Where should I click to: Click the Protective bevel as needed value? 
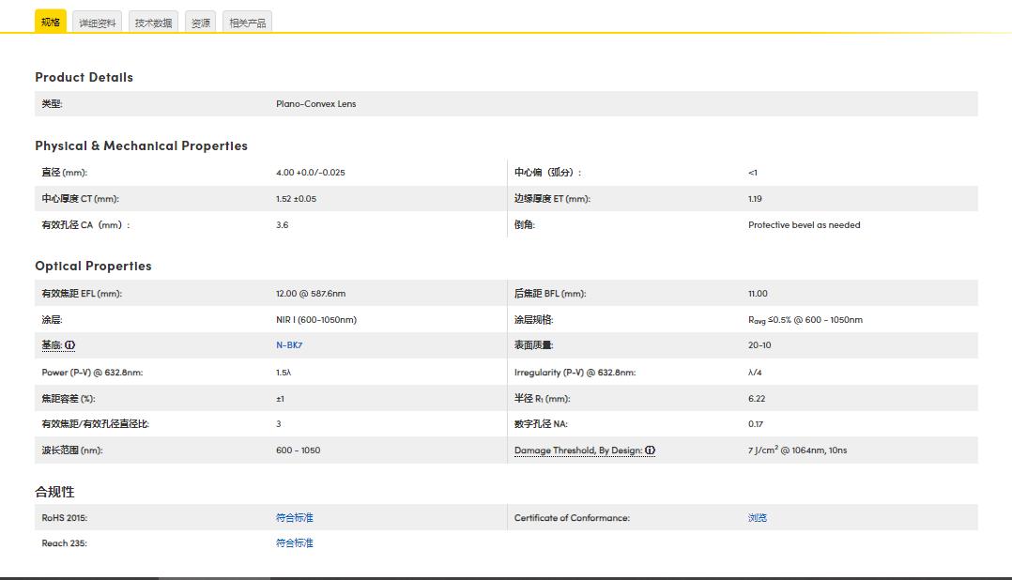pos(804,225)
